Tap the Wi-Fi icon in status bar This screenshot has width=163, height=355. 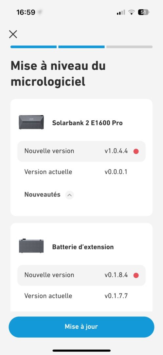click(x=131, y=12)
